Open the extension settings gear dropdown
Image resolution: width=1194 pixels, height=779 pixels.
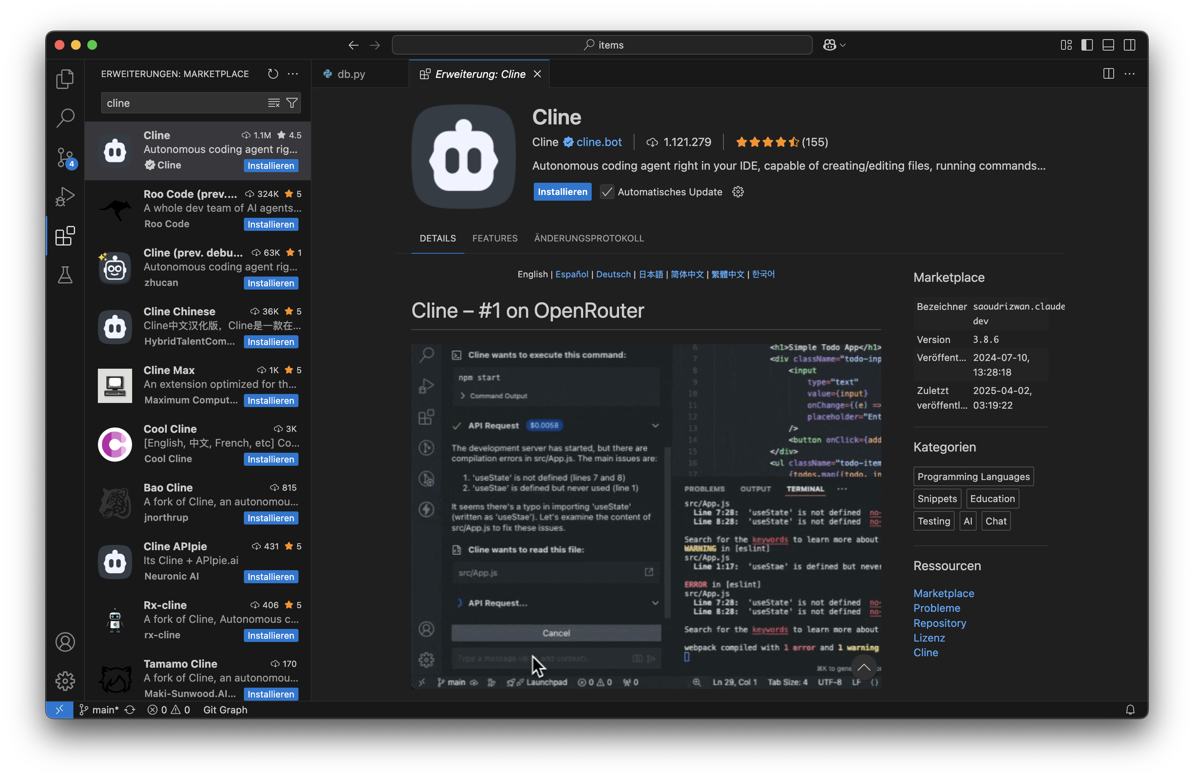(737, 192)
